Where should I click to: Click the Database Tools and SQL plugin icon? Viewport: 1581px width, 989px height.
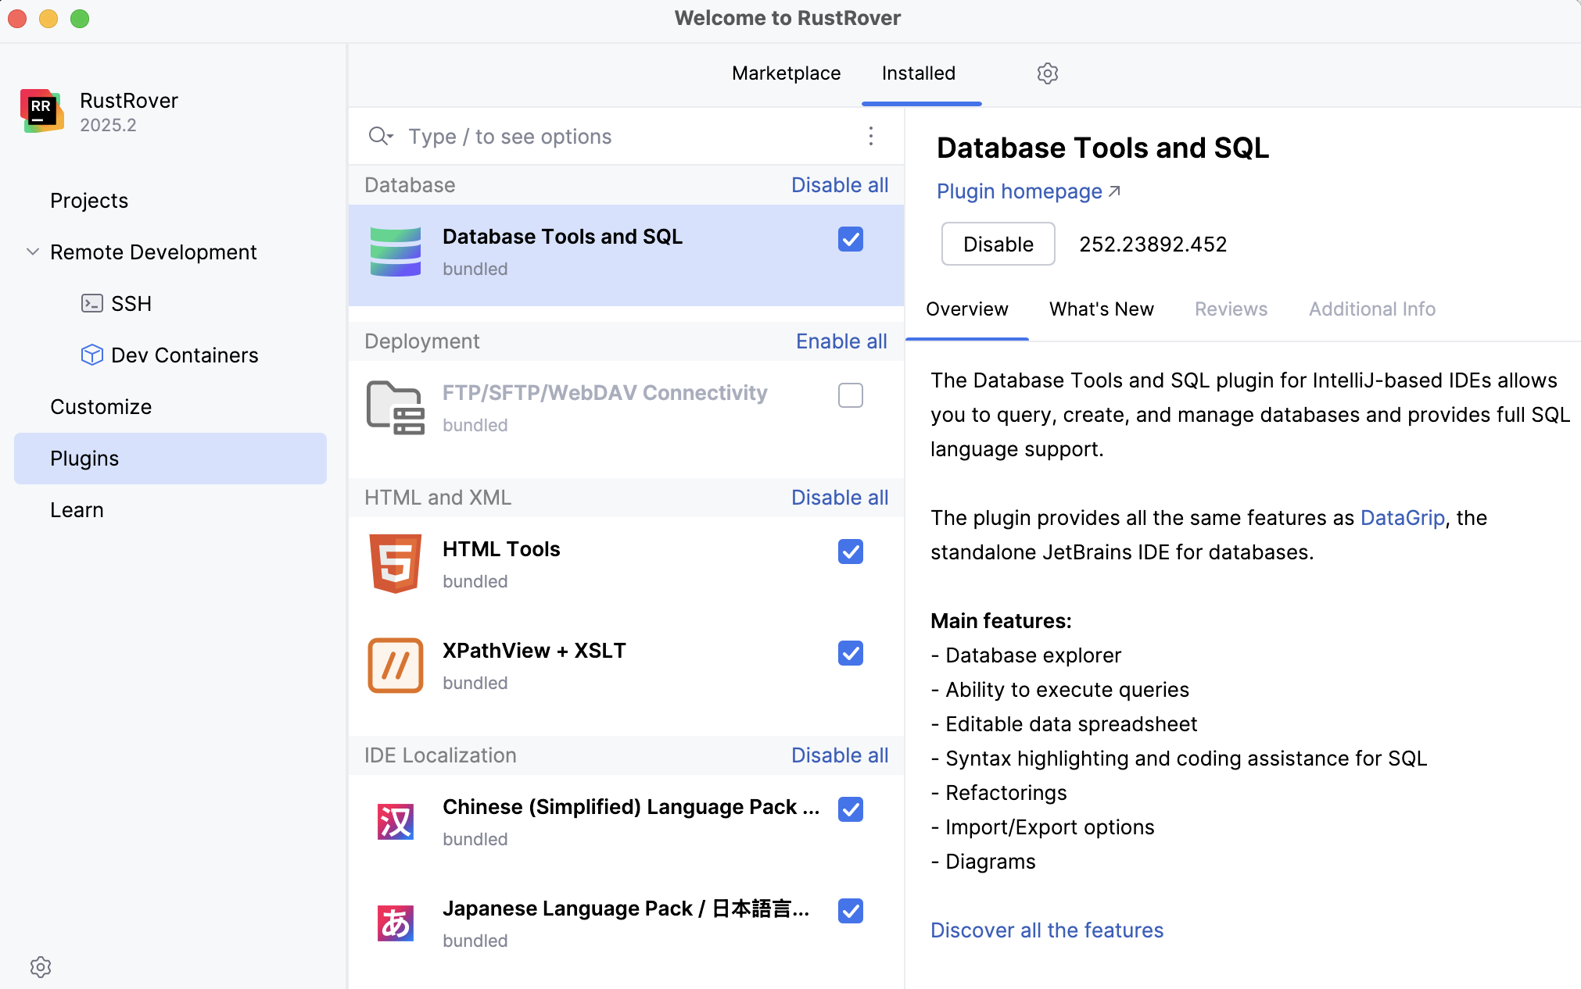(x=396, y=252)
